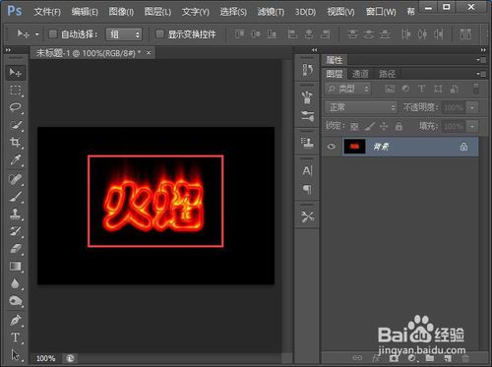492x367 pixels.
Task: Toggle lock position
Action: point(384,126)
